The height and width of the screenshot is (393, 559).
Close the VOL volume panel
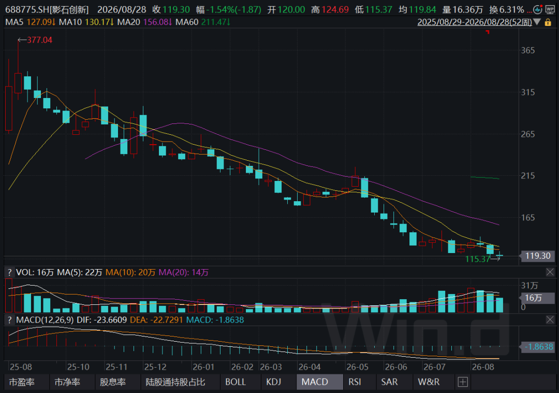550,272
